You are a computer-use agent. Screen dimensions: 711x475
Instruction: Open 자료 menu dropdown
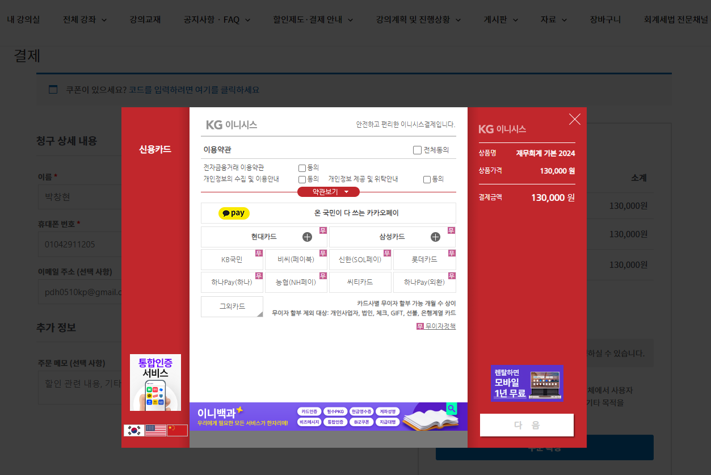pos(554,20)
